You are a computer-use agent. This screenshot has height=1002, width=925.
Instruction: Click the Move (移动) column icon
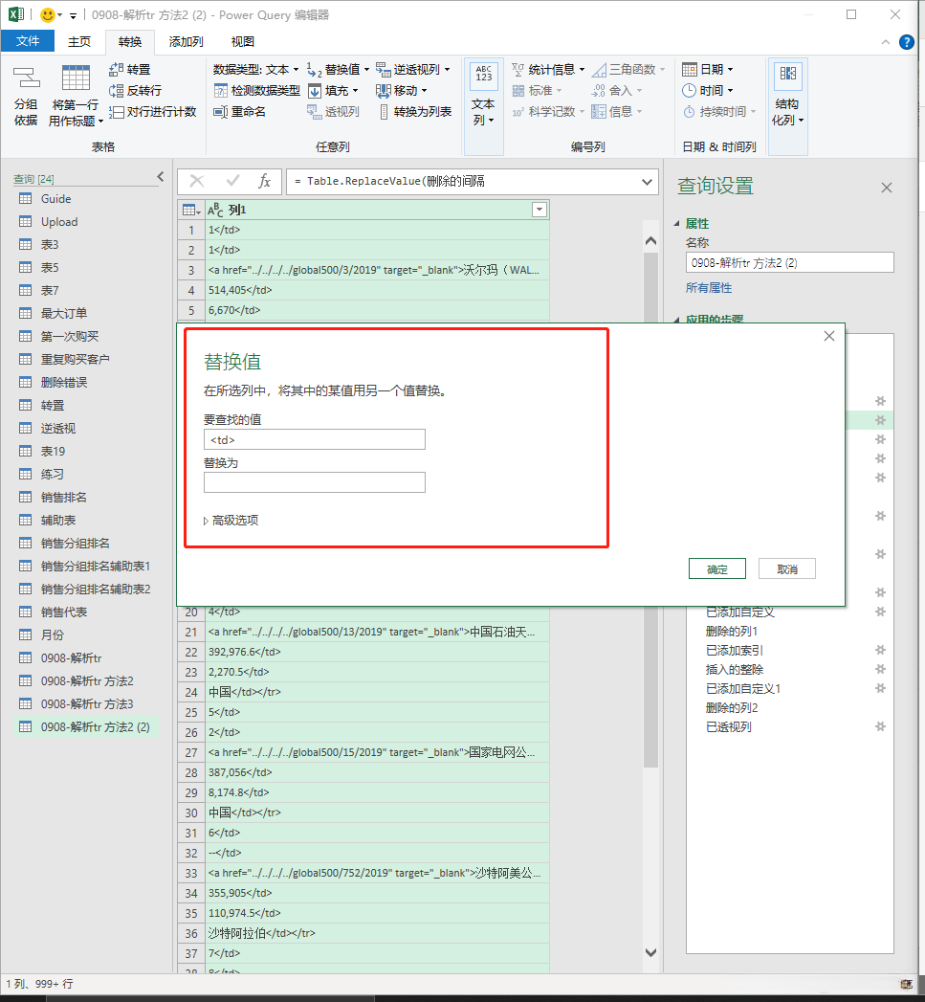coord(384,91)
